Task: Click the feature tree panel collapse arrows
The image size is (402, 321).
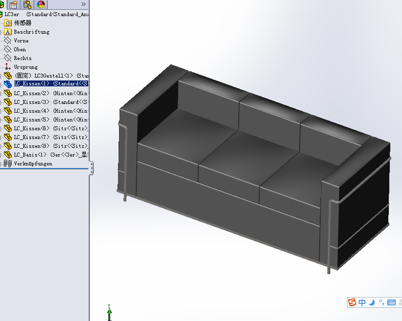Action: (x=91, y=168)
